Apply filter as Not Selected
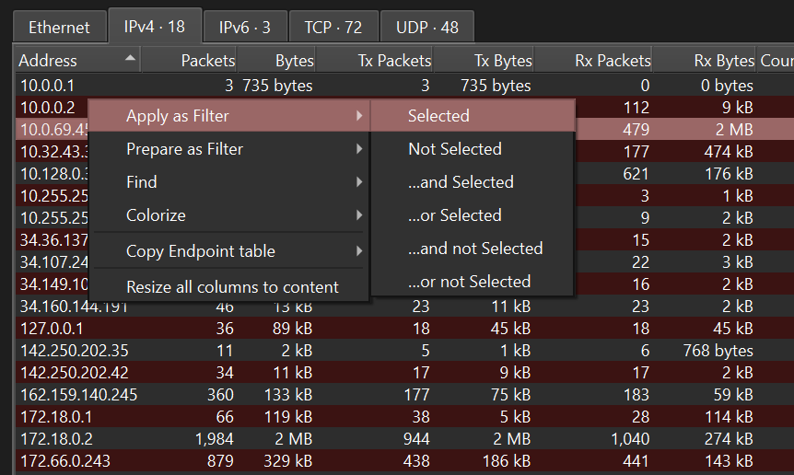794x475 pixels. tap(473, 149)
